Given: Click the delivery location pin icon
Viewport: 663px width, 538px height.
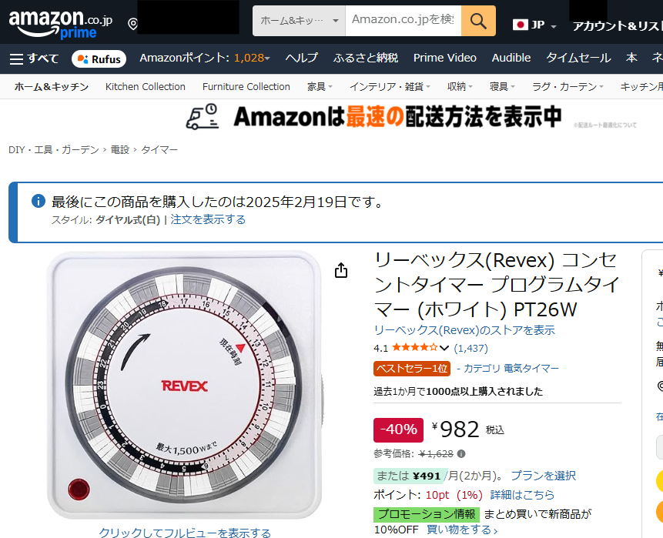Looking at the screenshot, I should coord(132,24).
